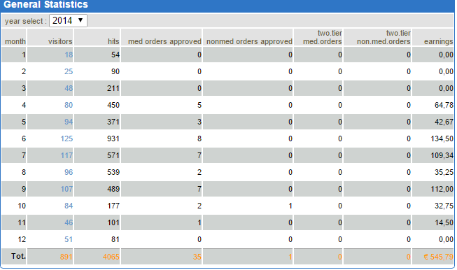This screenshot has width=457, height=270.
Task: Open visitors link 117 for month 7
Action: pyautogui.click(x=66, y=155)
